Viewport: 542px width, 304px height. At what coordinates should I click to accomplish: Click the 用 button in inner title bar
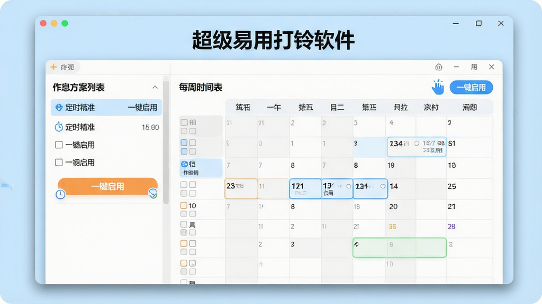(x=474, y=67)
